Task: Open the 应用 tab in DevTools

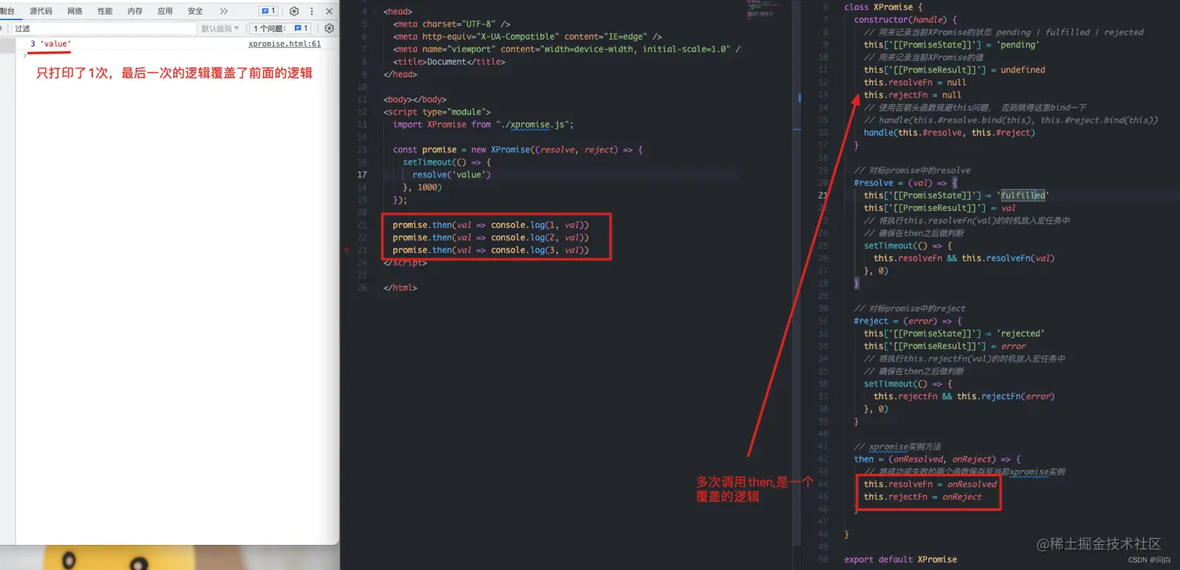Action: [165, 11]
